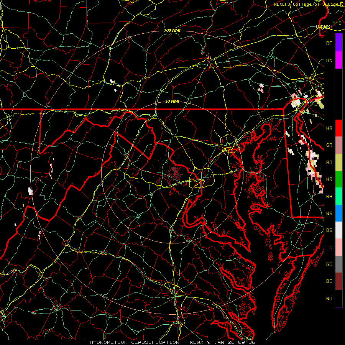Click the 'IC' legend label
The height and width of the screenshot is (345, 345).
pyautogui.click(x=329, y=247)
